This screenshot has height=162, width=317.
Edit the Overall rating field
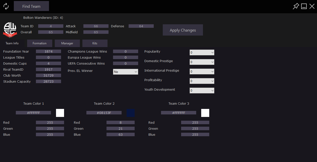(x=51, y=32)
